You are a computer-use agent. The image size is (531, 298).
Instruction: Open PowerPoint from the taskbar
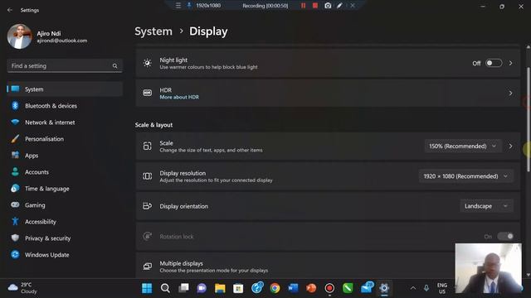point(311,288)
